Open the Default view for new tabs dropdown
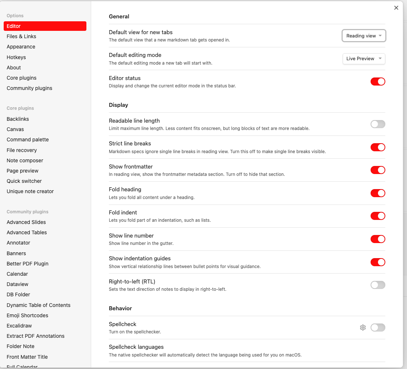The height and width of the screenshot is (369, 407). tap(364, 36)
